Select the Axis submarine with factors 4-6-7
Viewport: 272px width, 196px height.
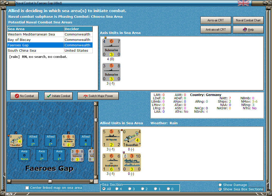coord(111,48)
